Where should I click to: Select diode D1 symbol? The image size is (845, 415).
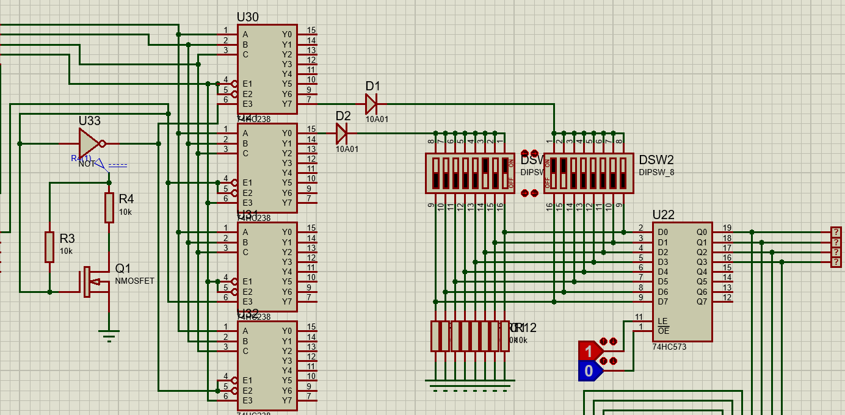[371, 104]
